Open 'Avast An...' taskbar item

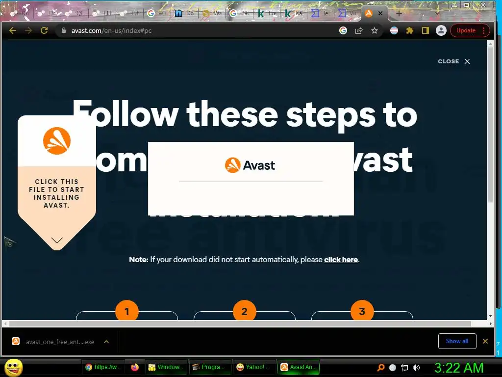299,367
